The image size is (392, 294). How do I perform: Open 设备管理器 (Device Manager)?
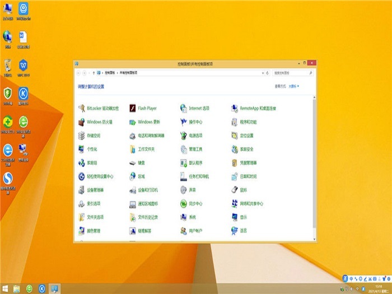coord(95,190)
